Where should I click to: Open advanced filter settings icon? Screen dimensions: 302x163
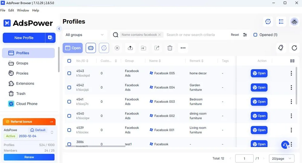pos(245,35)
